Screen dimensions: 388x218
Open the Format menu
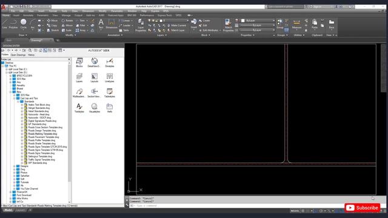click(x=53, y=11)
